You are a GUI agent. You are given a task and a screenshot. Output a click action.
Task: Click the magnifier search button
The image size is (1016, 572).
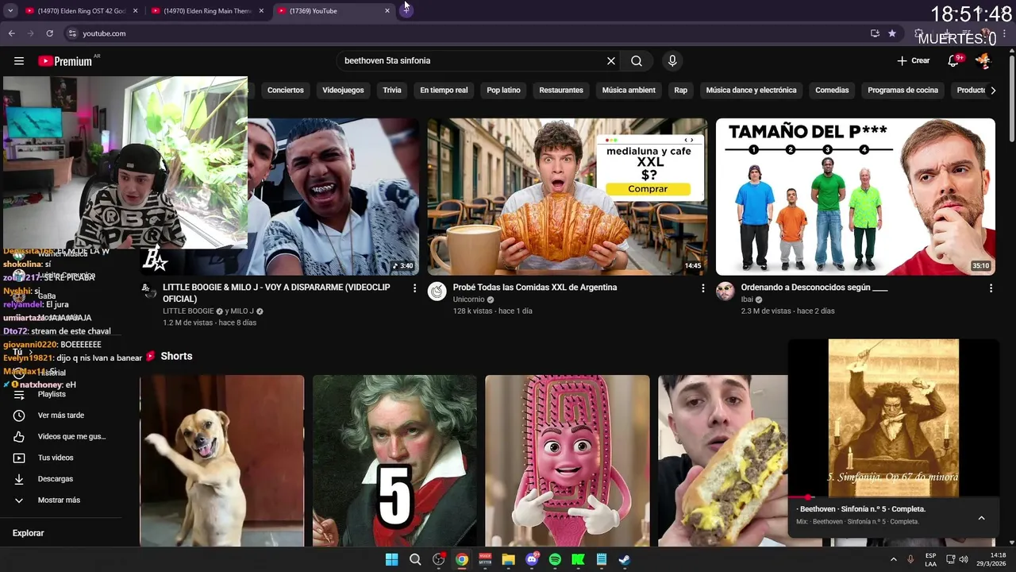coord(637,61)
